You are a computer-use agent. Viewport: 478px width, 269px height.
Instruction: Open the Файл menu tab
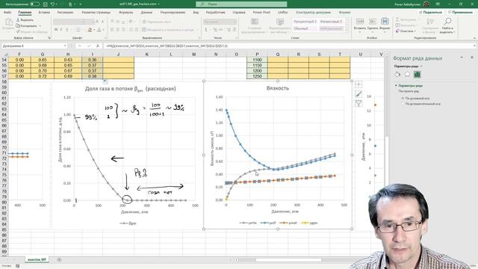coord(7,12)
